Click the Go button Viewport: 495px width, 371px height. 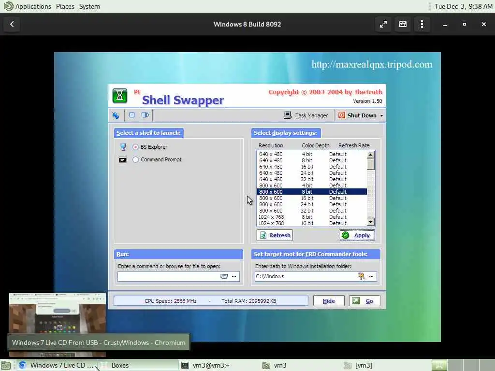coord(364,301)
